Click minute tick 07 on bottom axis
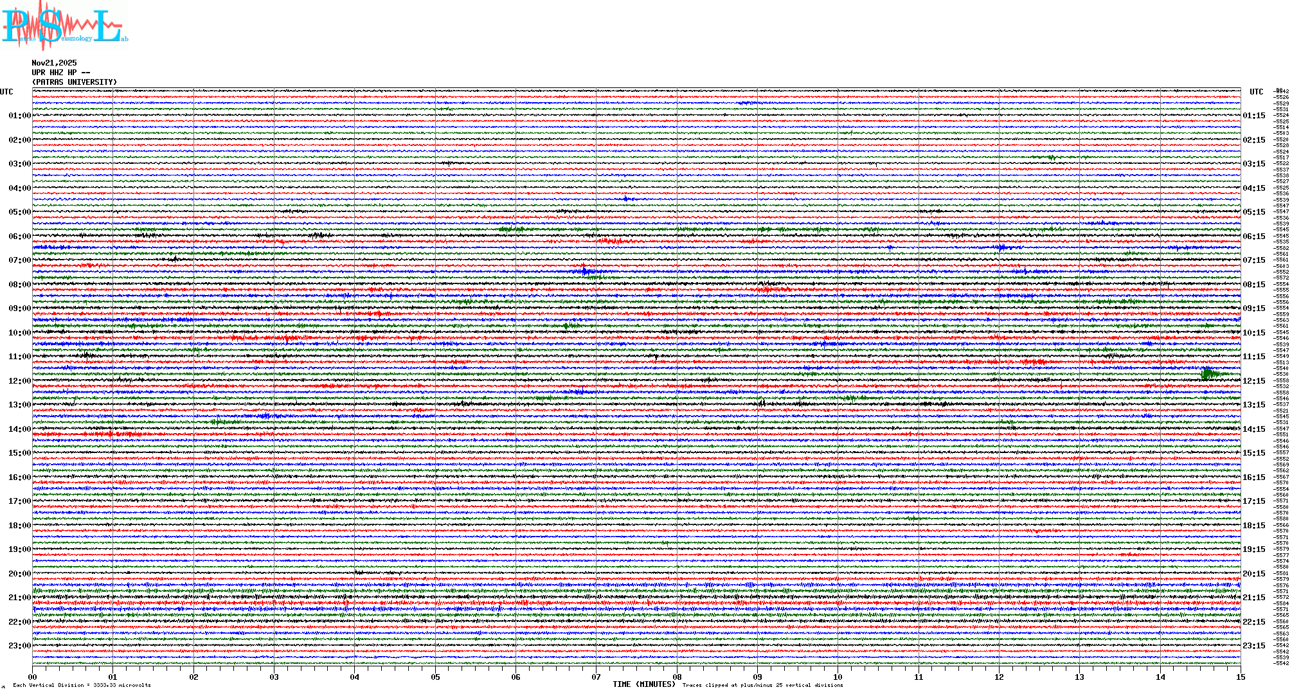The image size is (1292, 694). point(596,677)
